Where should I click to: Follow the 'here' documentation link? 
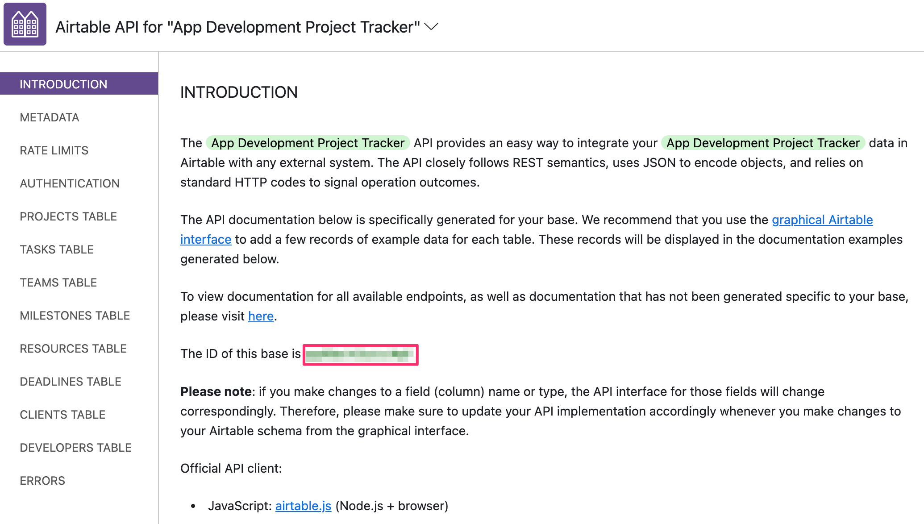pos(261,316)
